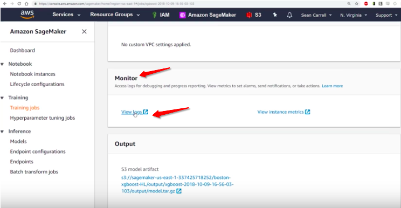Click the red S3 bucket icon
Image resolution: width=401 pixels, height=208 pixels.
coord(249,15)
